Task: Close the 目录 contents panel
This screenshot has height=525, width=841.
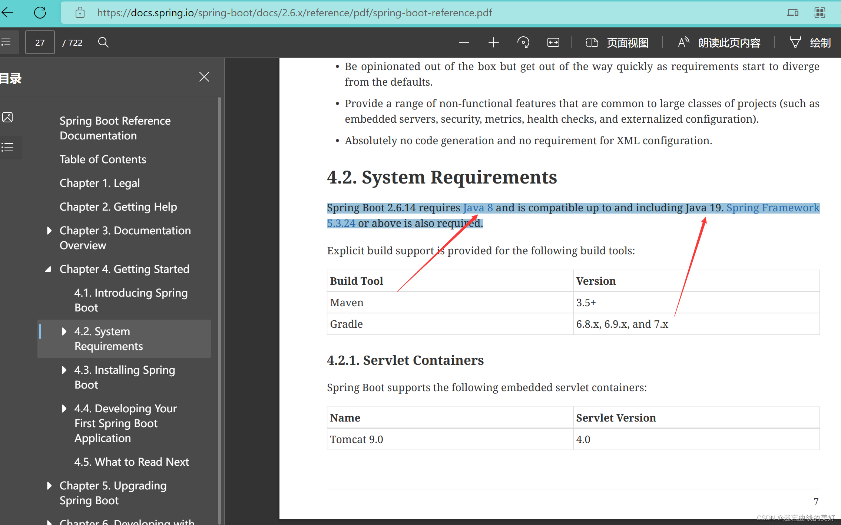Action: pos(204,77)
